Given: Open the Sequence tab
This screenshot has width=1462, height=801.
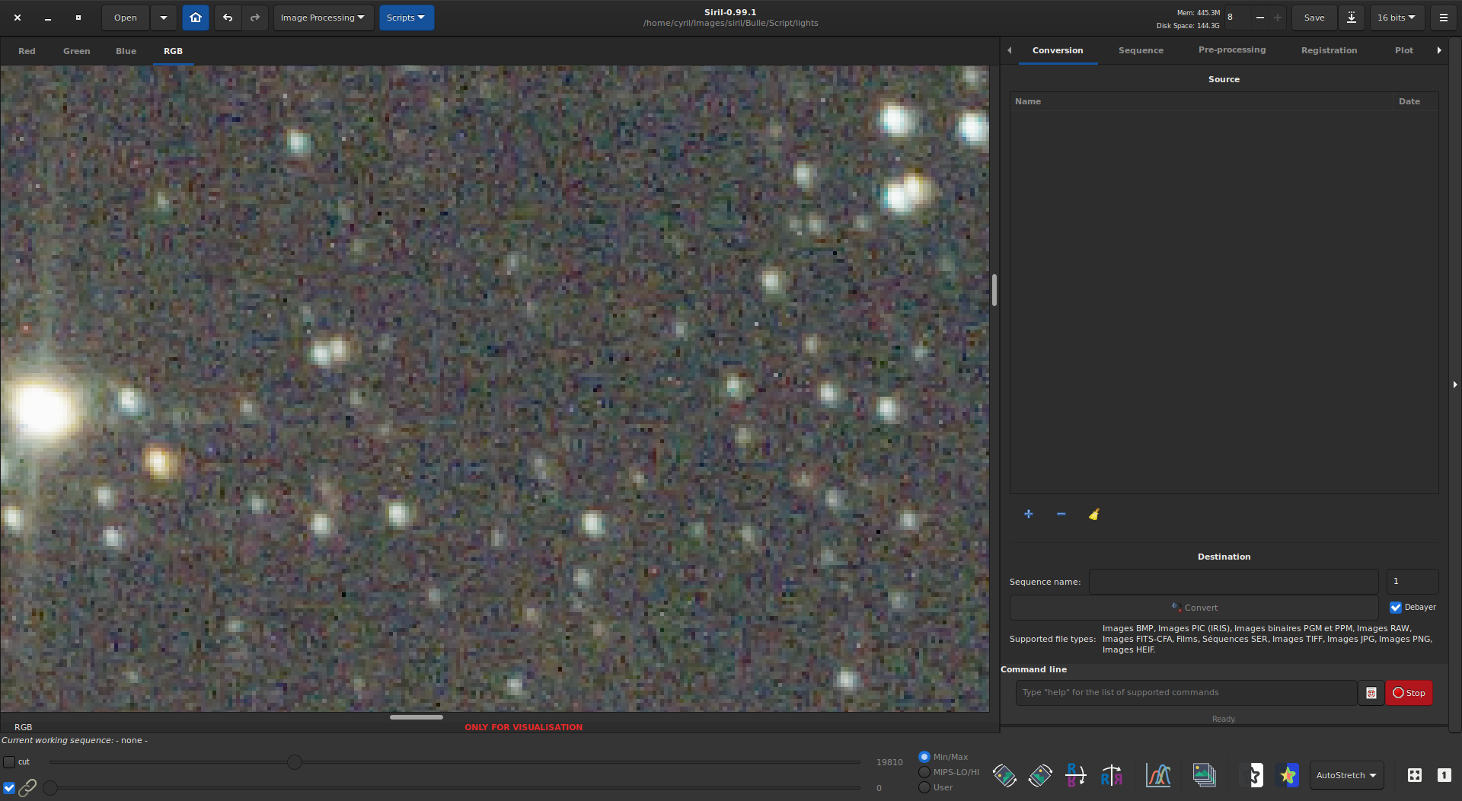Looking at the screenshot, I should [x=1141, y=50].
